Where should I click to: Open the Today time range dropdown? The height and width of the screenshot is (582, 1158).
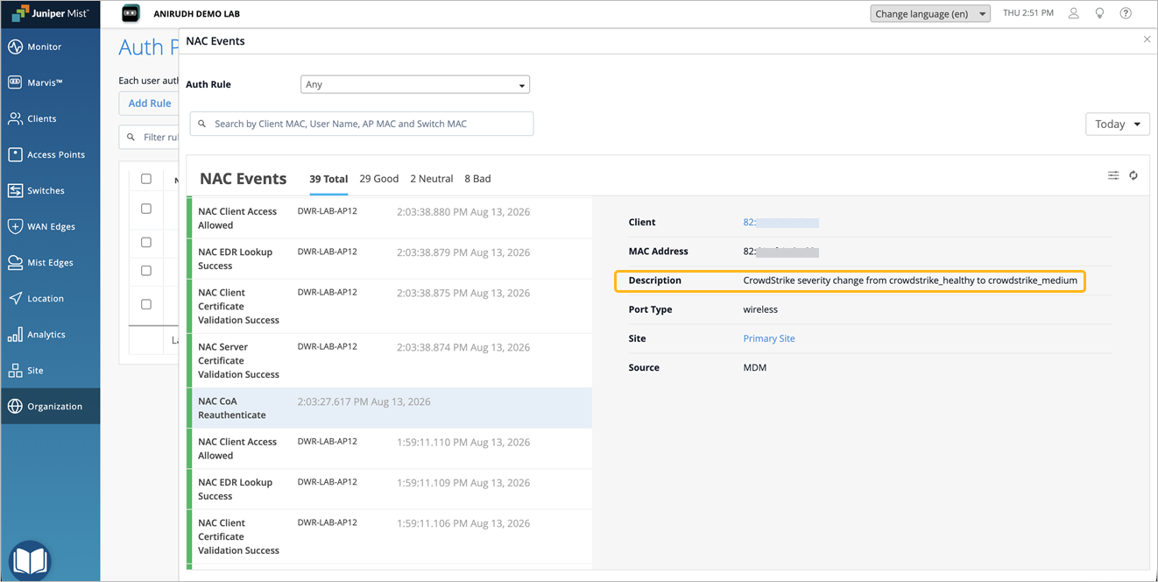point(1118,124)
